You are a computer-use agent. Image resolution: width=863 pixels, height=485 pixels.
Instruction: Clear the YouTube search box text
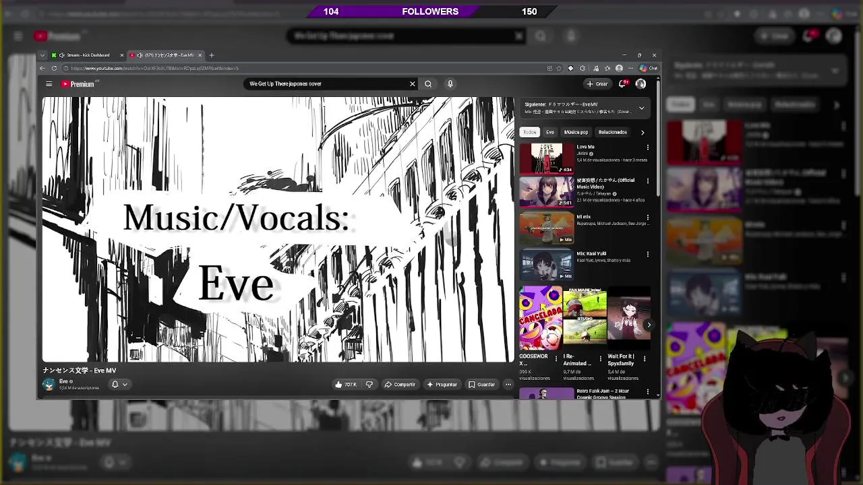412,84
